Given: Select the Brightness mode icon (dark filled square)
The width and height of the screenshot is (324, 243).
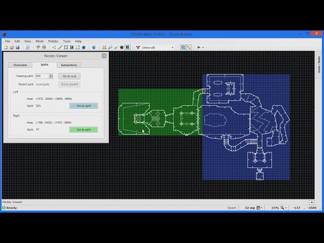Looking at the screenshot, I should coord(72,48).
